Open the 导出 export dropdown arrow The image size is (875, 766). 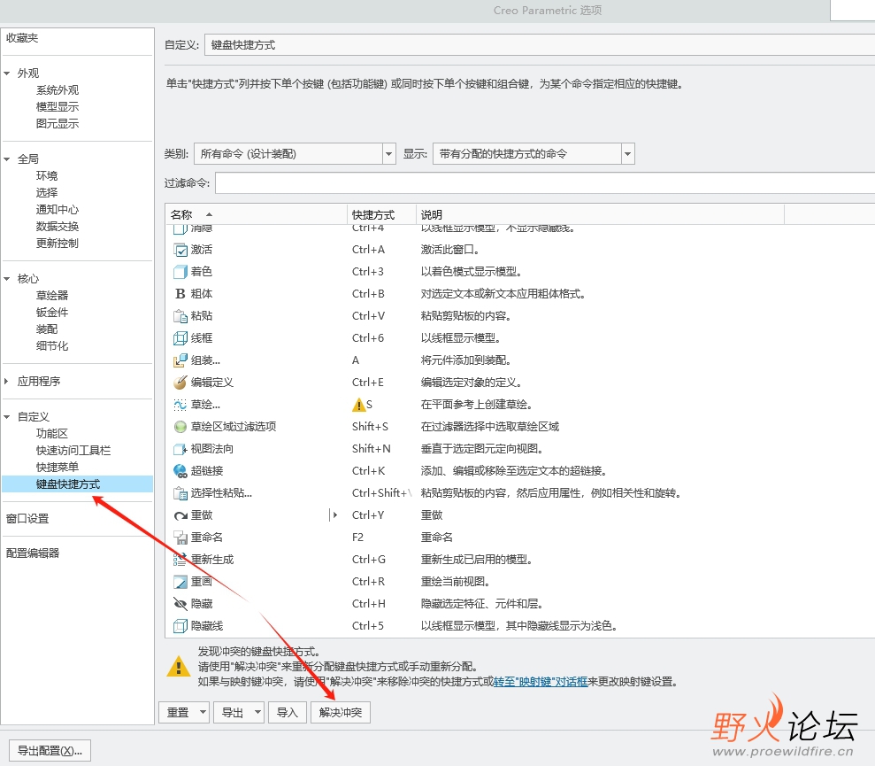click(x=257, y=712)
